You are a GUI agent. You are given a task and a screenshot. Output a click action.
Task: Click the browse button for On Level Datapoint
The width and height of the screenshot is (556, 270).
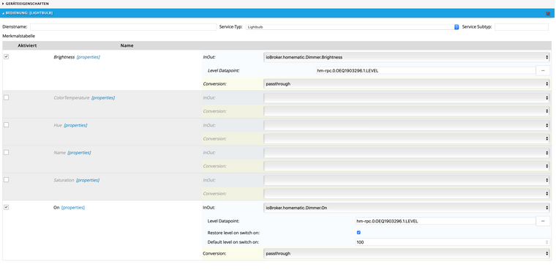(x=543, y=221)
